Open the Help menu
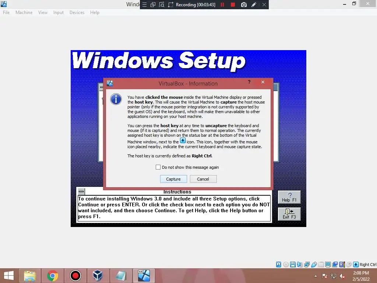 tap(95, 13)
